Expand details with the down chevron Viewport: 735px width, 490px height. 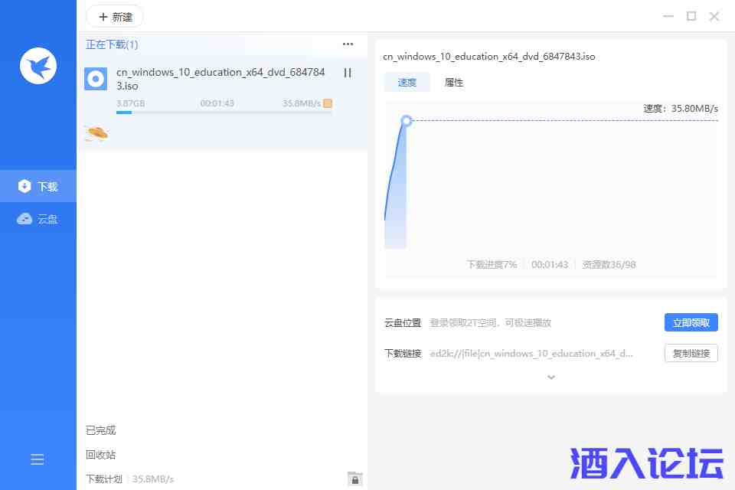pos(550,377)
